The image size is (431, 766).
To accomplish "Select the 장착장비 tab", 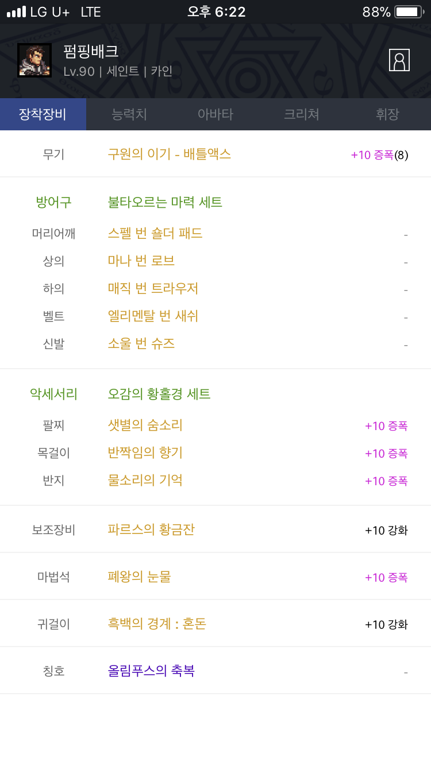I will click(x=43, y=114).
